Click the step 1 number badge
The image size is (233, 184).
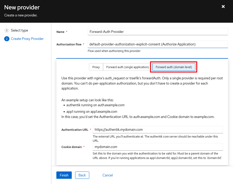tap(7, 31)
